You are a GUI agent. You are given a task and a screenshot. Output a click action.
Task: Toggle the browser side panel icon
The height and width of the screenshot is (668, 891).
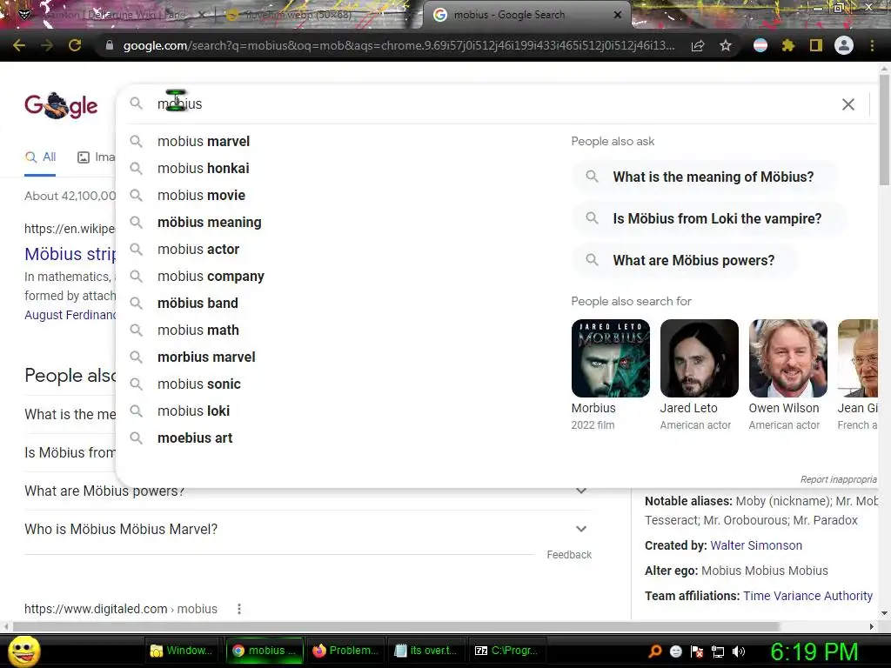click(x=816, y=45)
